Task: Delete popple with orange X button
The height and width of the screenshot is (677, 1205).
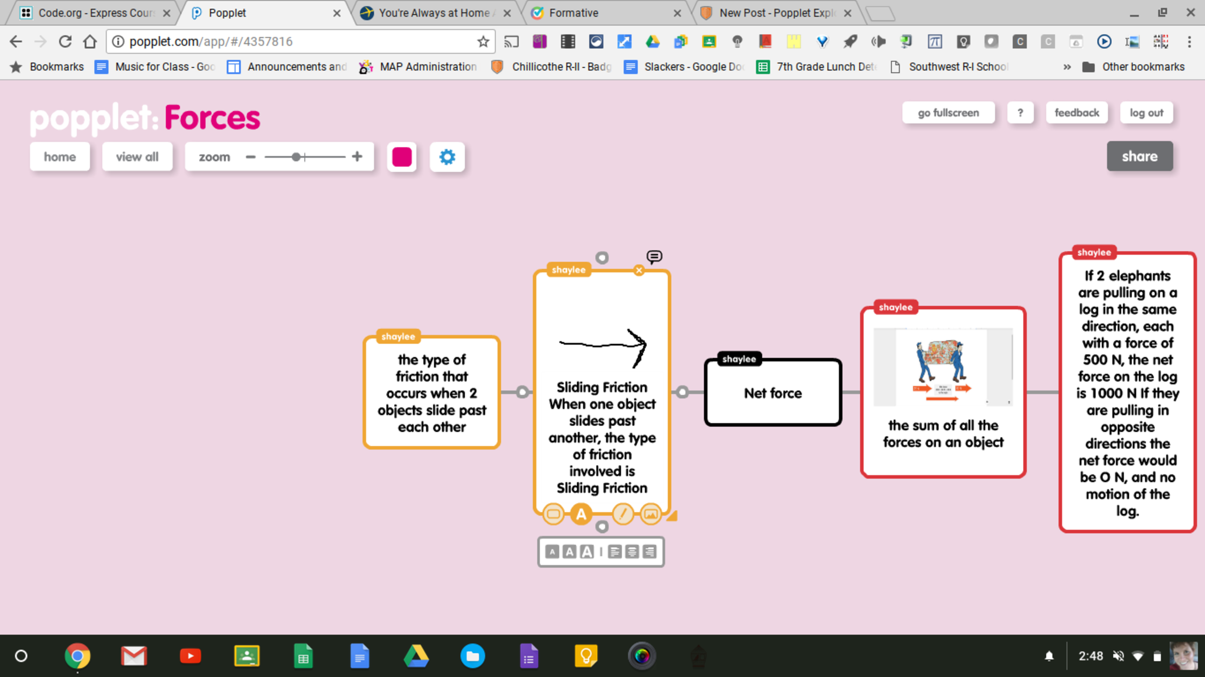Action: click(639, 271)
